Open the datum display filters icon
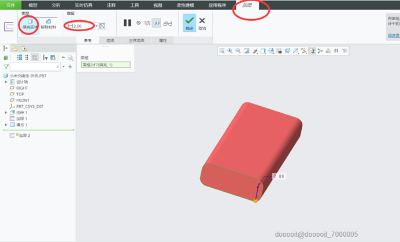 click(x=295, y=51)
